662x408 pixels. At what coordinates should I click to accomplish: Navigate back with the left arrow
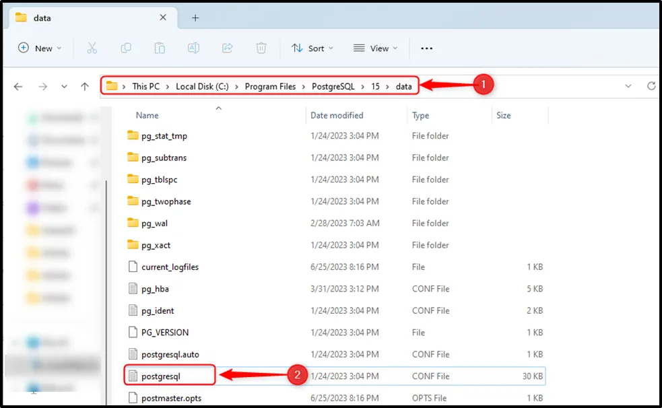pyautogui.click(x=18, y=86)
